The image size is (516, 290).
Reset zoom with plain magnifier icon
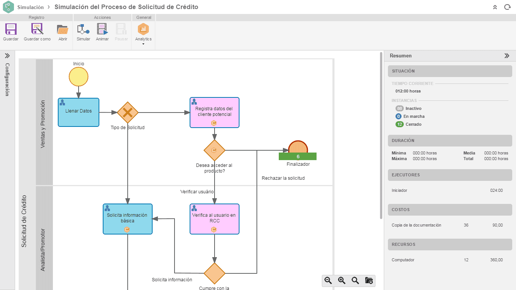[x=355, y=280]
